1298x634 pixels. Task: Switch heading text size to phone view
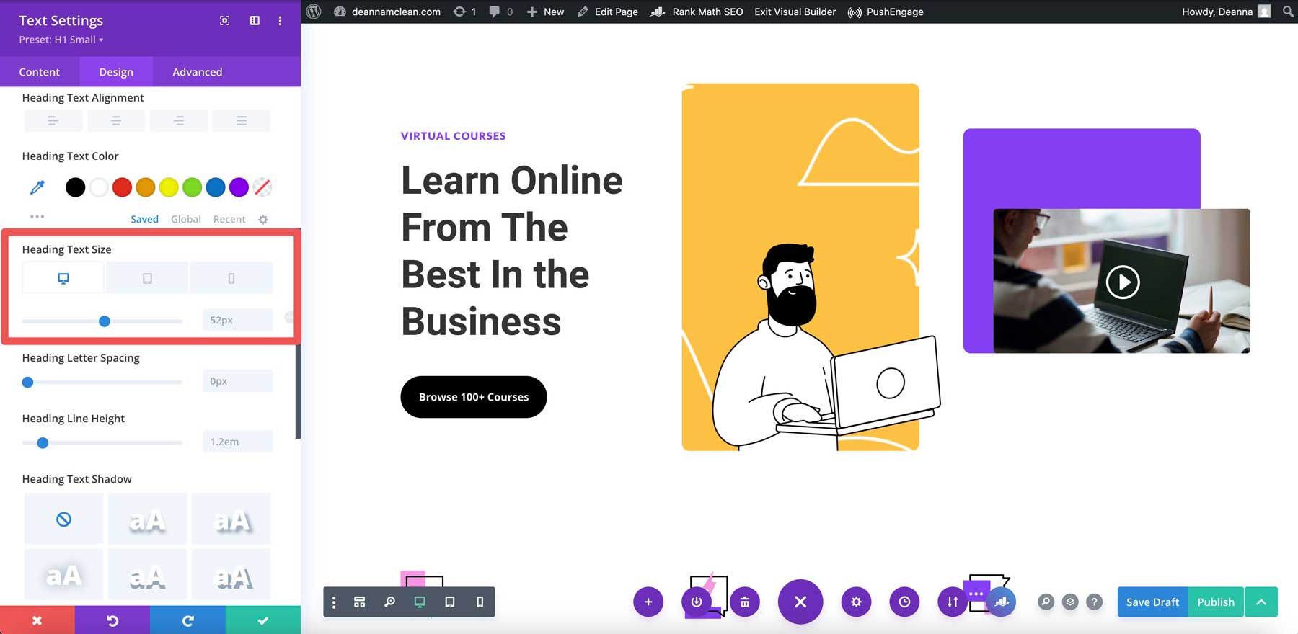click(x=231, y=278)
